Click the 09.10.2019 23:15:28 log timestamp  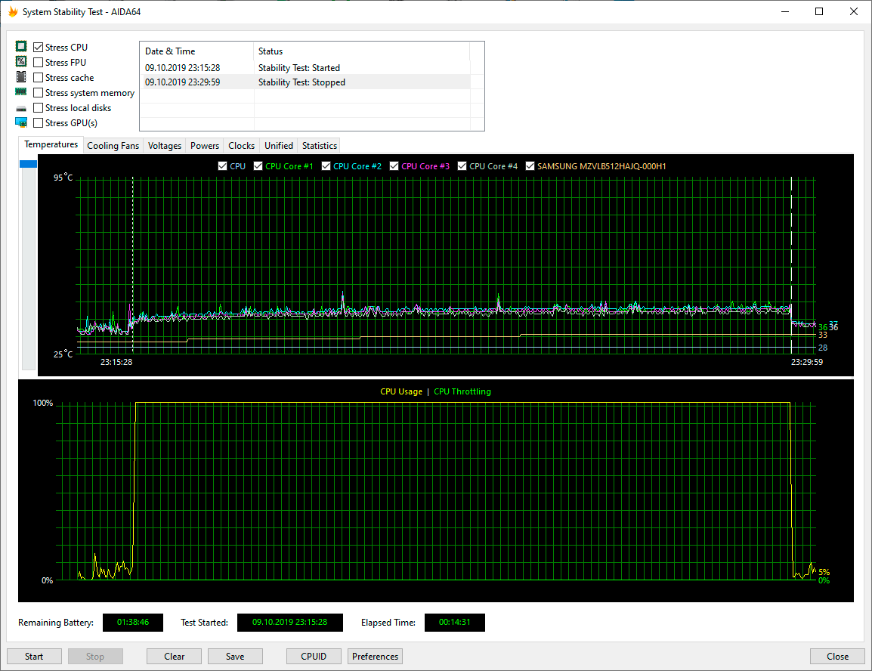[x=182, y=68]
